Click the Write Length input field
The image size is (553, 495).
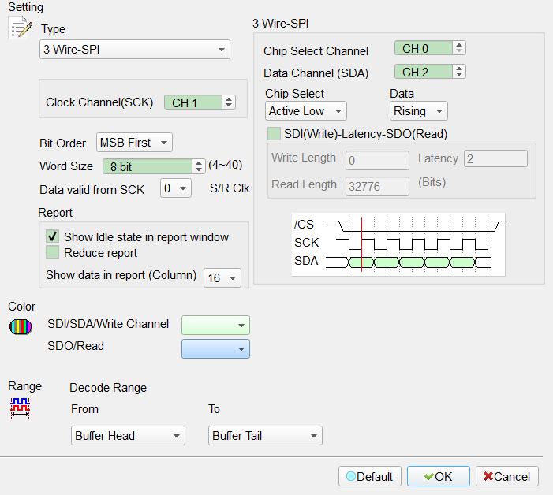(377, 160)
